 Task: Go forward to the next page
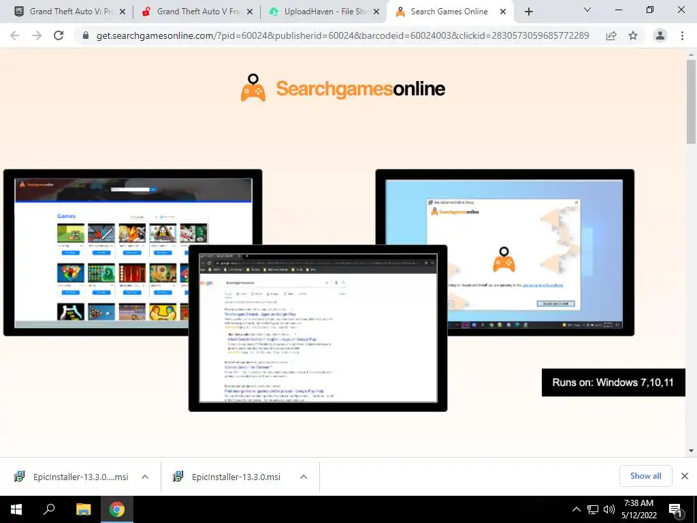click(x=37, y=35)
